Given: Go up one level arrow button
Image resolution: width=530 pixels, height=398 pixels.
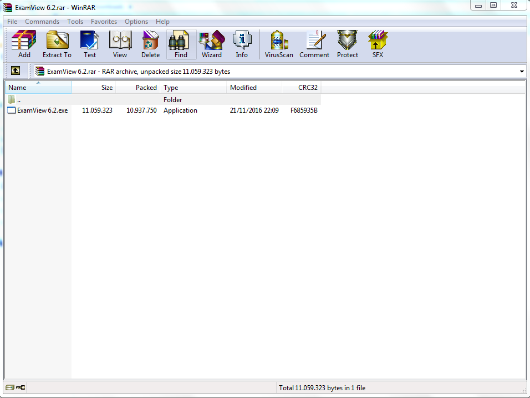Looking at the screenshot, I should pos(16,70).
